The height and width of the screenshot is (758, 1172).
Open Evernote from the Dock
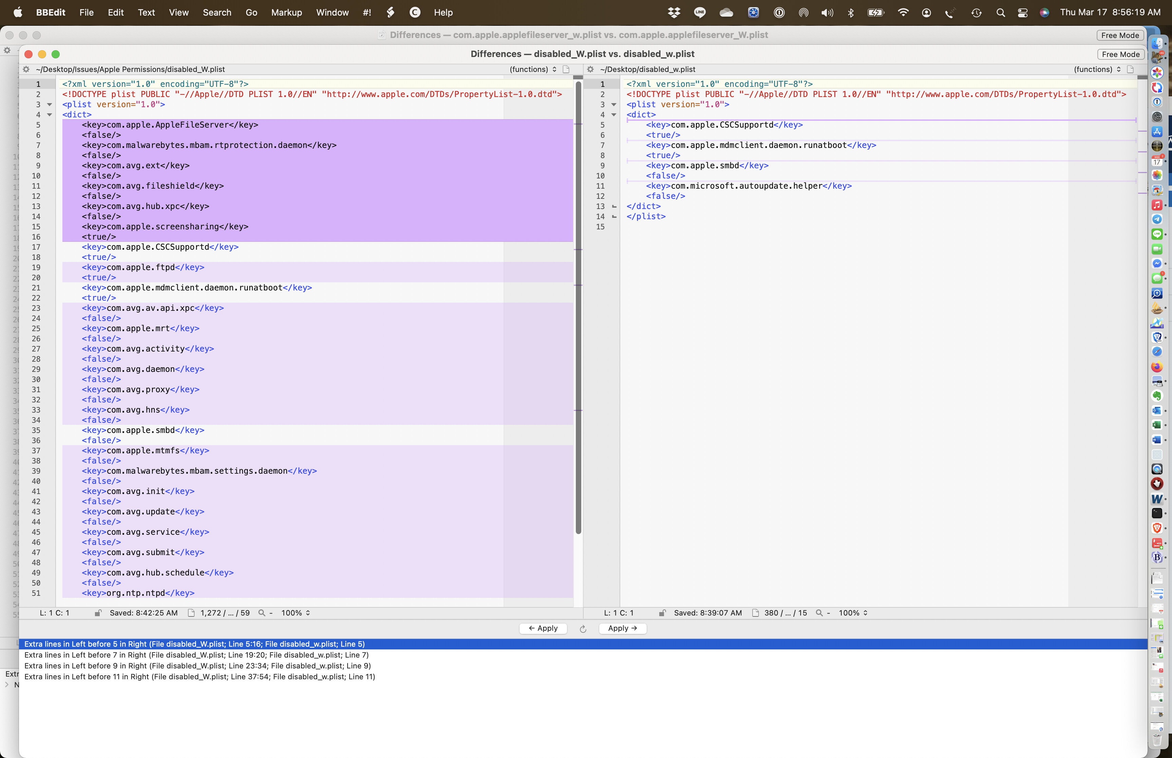(x=1157, y=396)
